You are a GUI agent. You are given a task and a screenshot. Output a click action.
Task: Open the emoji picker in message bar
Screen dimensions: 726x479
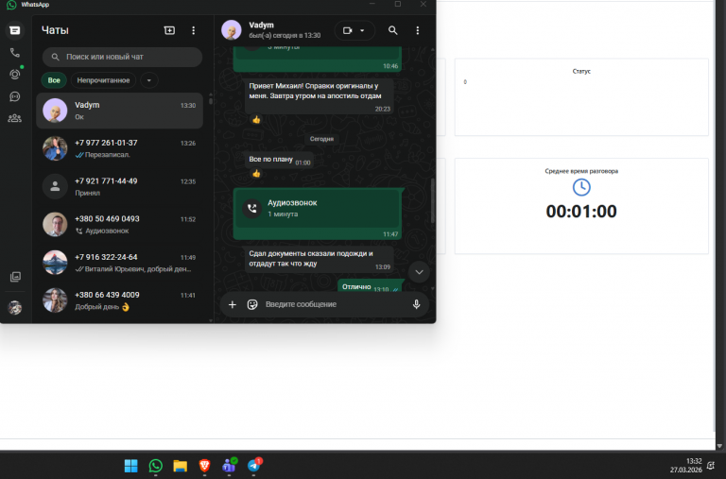pos(252,304)
